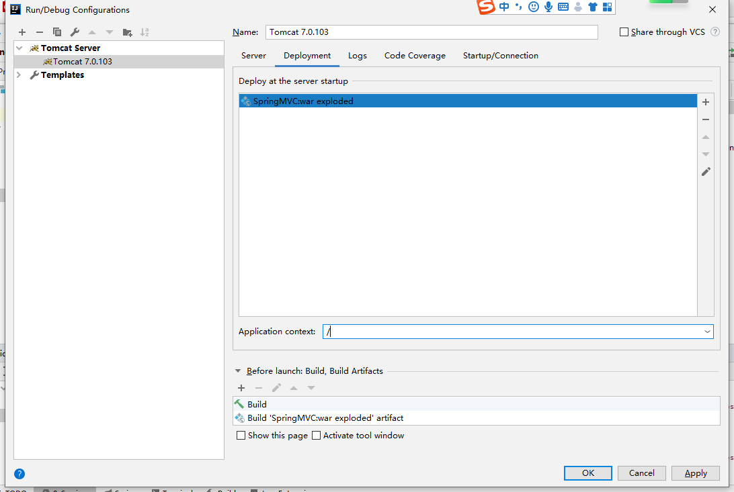The image size is (734, 492).
Task: Copy the selected configuration
Action: point(57,32)
